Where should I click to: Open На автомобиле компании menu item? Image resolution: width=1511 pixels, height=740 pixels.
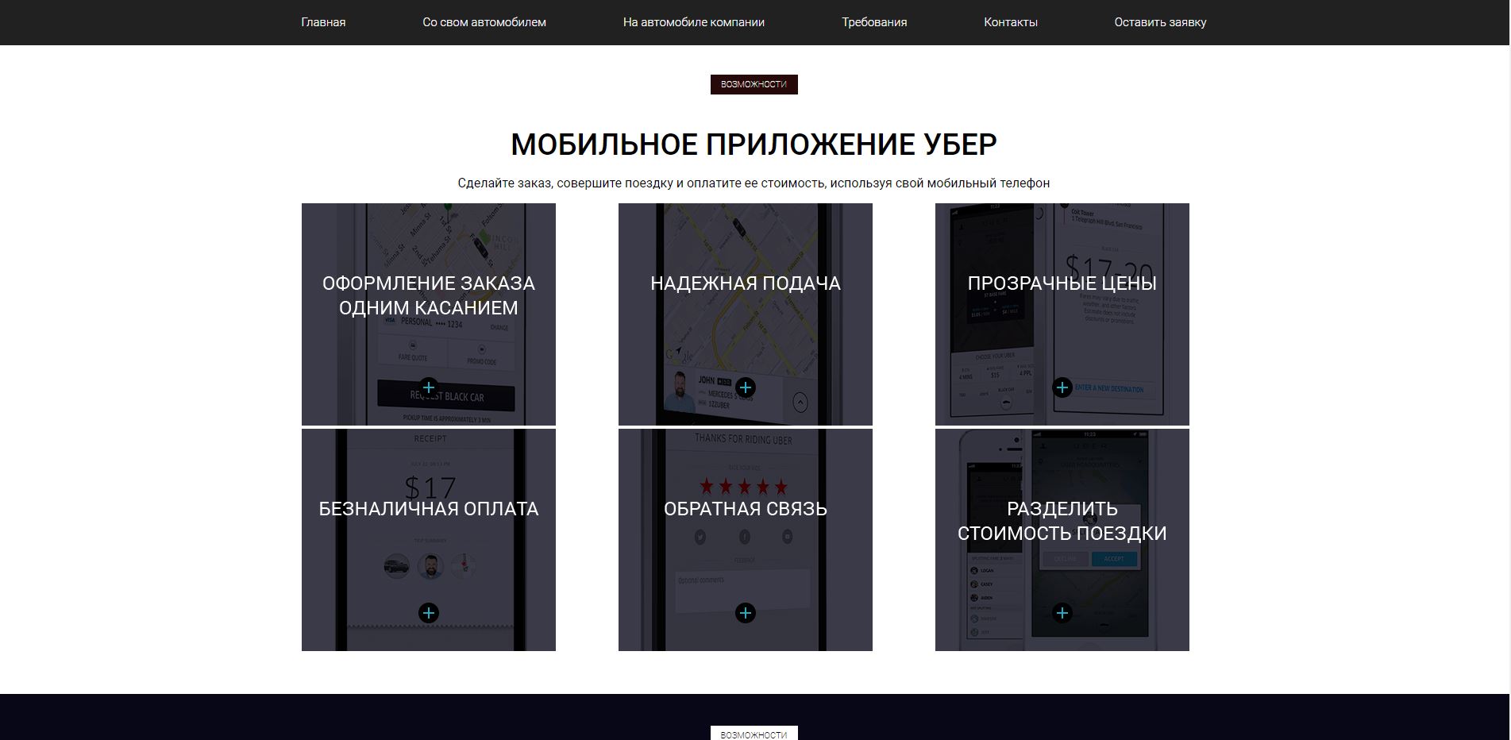pos(694,22)
